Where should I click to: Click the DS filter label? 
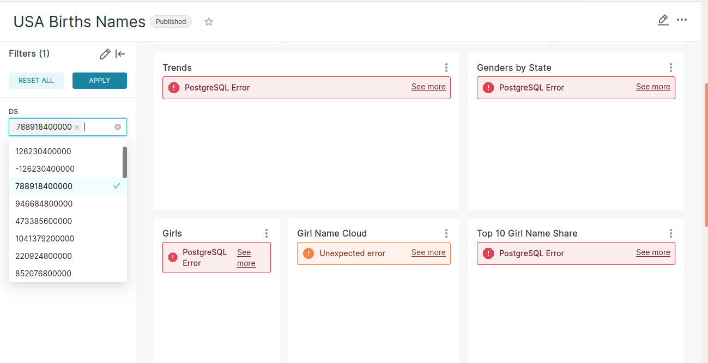tap(13, 111)
